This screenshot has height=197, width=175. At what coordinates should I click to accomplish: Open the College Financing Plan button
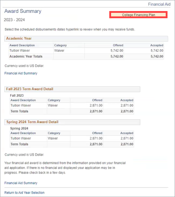click(139, 15)
